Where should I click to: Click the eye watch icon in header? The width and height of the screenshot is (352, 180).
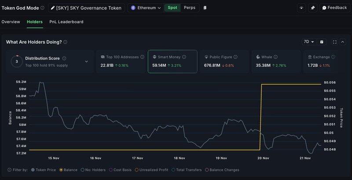pyautogui.click(x=301, y=8)
